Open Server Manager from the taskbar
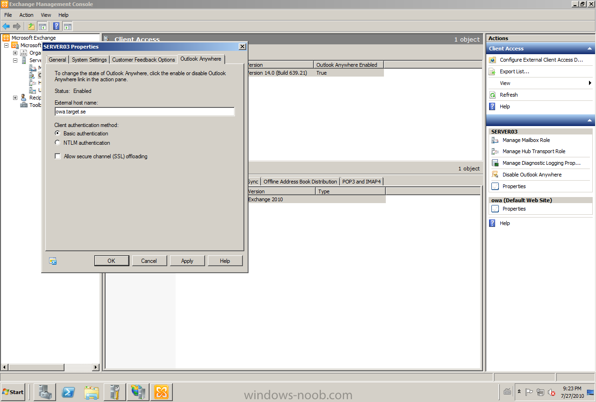 (45, 392)
